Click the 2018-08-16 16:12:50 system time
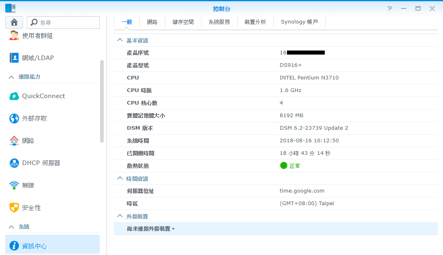 [309, 141]
